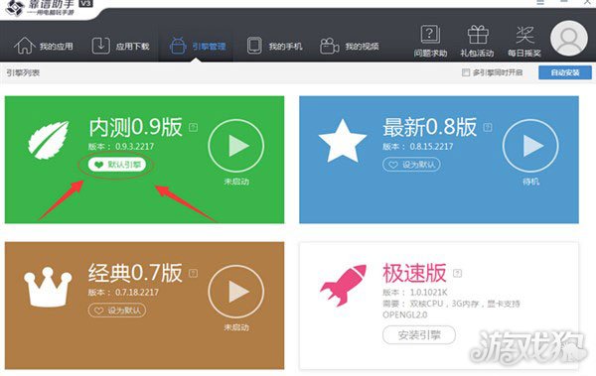Click the 待机 status under 最新0.8版
This screenshot has width=596, height=376.
pos(530,182)
